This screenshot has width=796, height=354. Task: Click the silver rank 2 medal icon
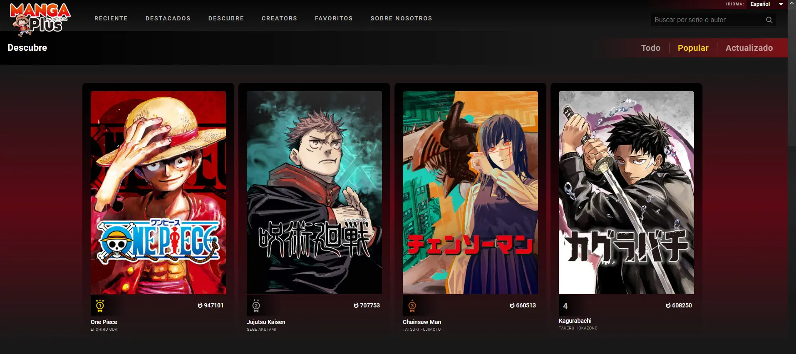(256, 306)
